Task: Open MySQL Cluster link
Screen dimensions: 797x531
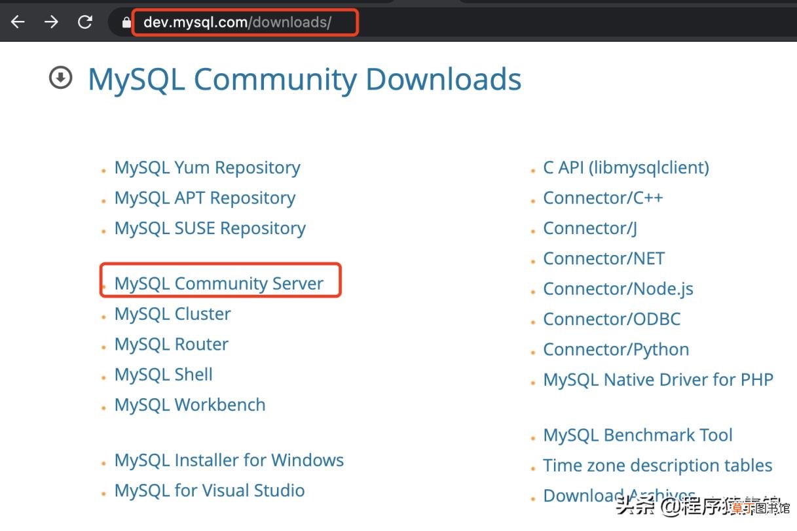Action: click(173, 314)
